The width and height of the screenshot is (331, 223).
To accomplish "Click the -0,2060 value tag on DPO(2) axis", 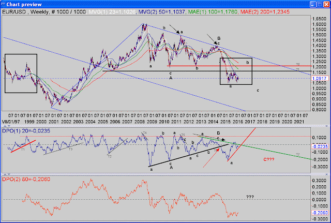I will tap(320, 213).
